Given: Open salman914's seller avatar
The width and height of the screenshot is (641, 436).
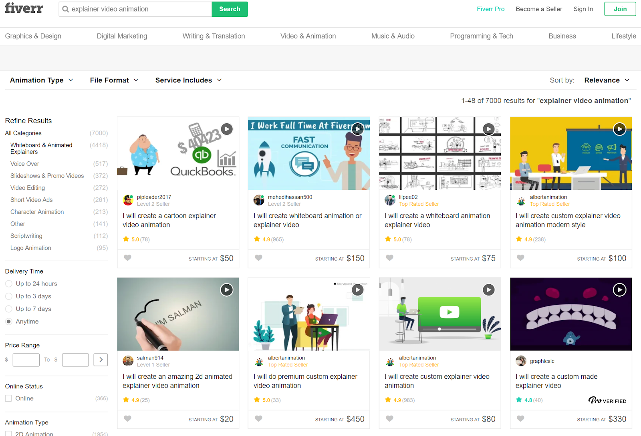Looking at the screenshot, I should point(128,361).
